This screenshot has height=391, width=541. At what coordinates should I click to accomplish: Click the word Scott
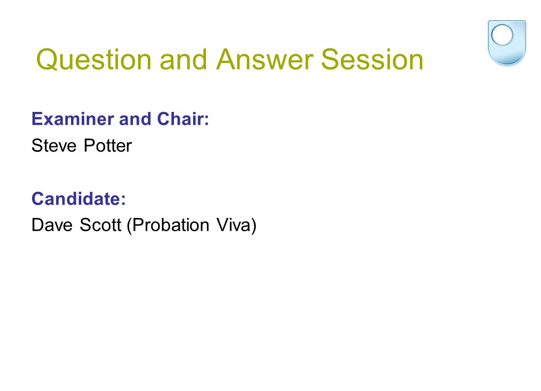[101, 225]
